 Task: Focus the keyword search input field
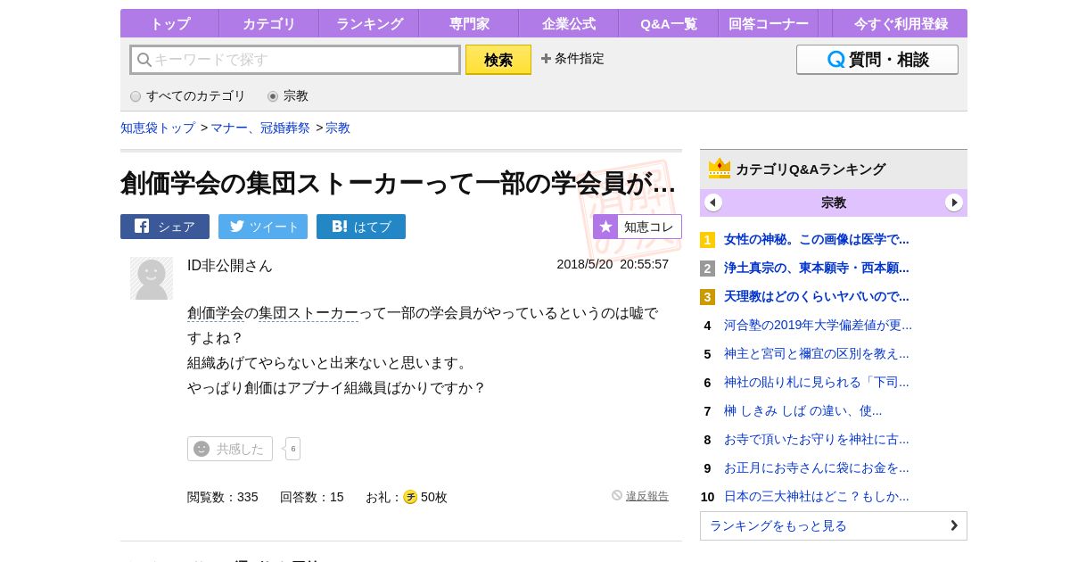point(295,60)
